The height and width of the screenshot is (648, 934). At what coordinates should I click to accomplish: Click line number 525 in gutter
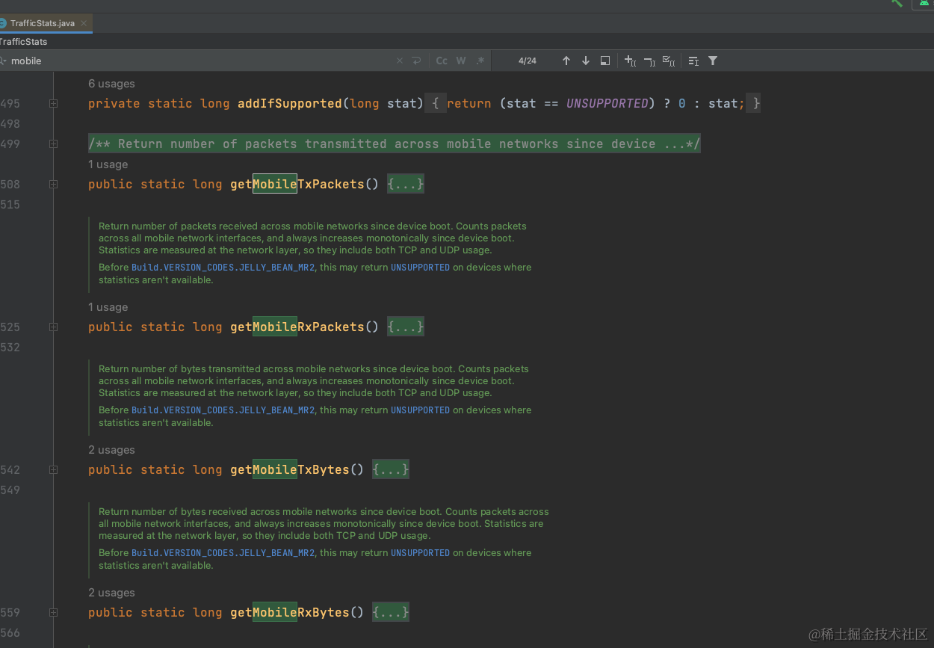10,327
